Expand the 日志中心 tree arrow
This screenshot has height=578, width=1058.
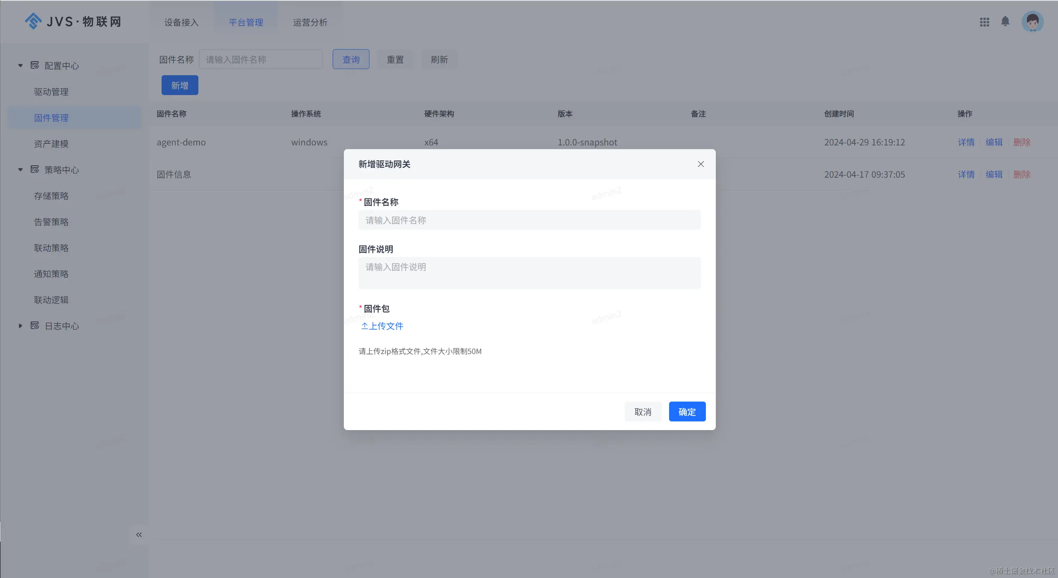(20, 326)
